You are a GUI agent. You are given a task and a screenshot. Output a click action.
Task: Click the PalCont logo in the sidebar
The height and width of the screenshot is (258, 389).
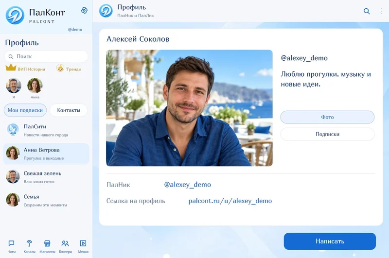(x=15, y=15)
